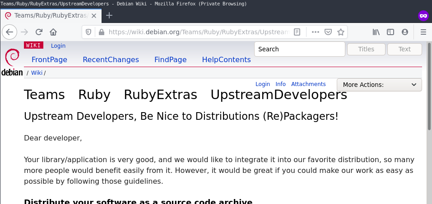
Task: Click the wiki Search input field
Action: (299, 49)
